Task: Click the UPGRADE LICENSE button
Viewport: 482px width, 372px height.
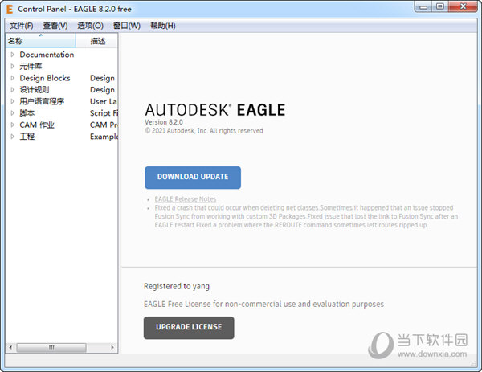Action: [189, 328]
